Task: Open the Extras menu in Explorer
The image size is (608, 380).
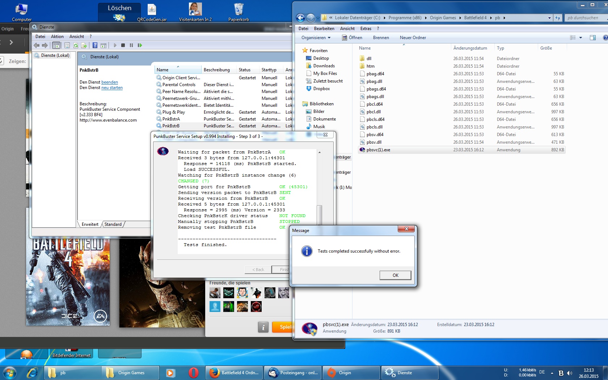Action: [x=366, y=29]
